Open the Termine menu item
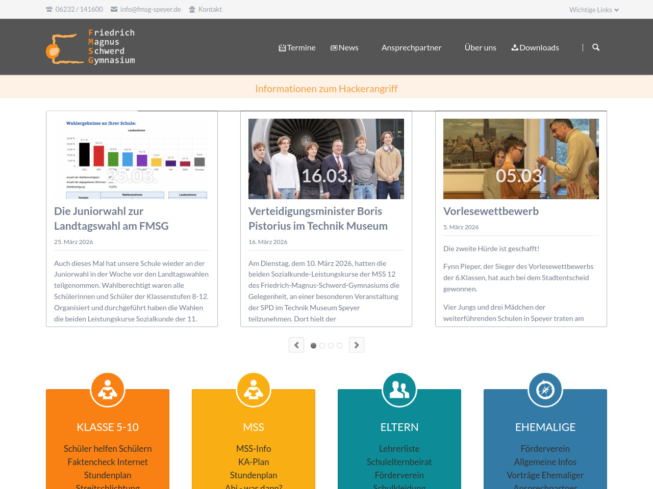The width and height of the screenshot is (653, 489). tap(297, 47)
